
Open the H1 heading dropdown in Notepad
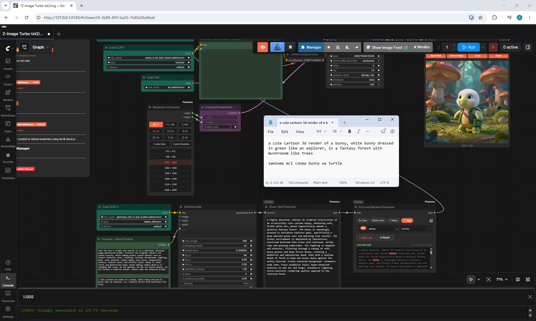(321, 131)
